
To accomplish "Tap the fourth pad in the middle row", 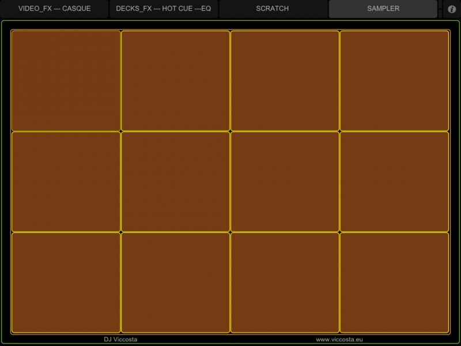I will pyautogui.click(x=394, y=182).
